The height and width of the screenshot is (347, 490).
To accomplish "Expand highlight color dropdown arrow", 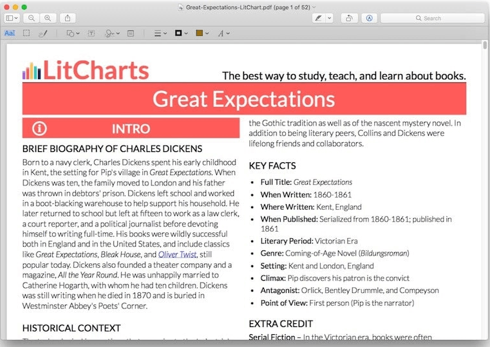I will pyautogui.click(x=330, y=18).
